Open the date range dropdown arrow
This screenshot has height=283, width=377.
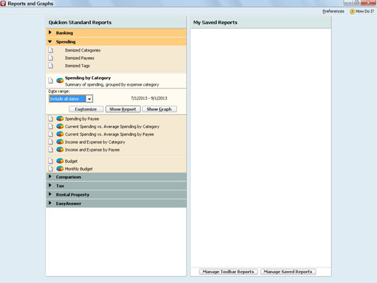[89, 99]
